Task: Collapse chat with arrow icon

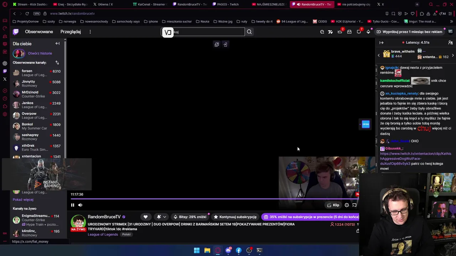Action: click(x=381, y=42)
